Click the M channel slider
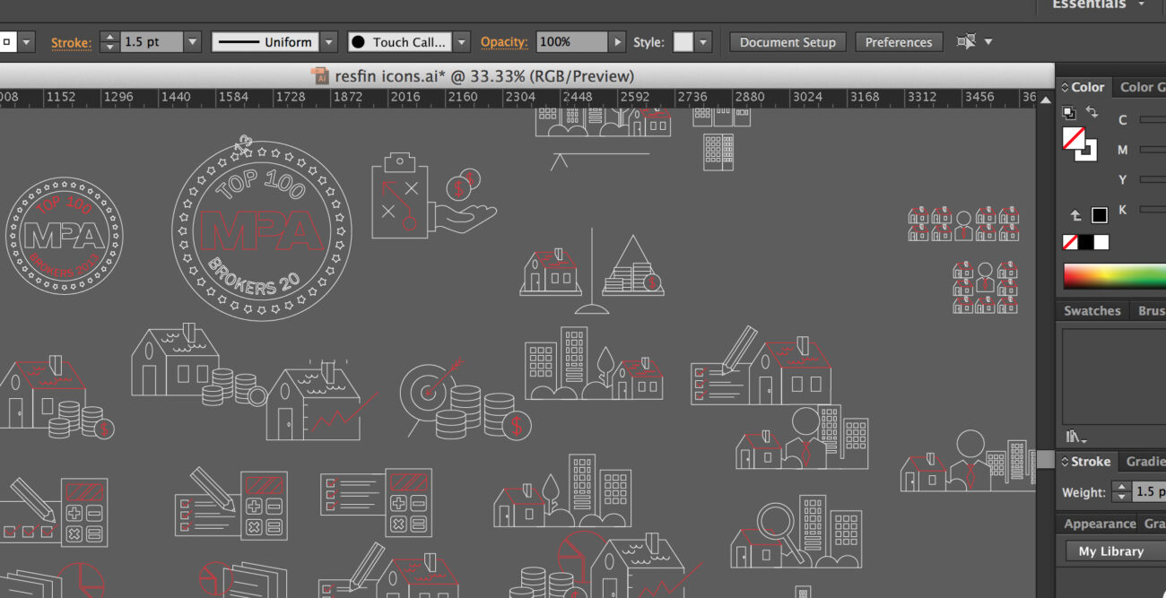This screenshot has width=1166, height=598. (1153, 150)
